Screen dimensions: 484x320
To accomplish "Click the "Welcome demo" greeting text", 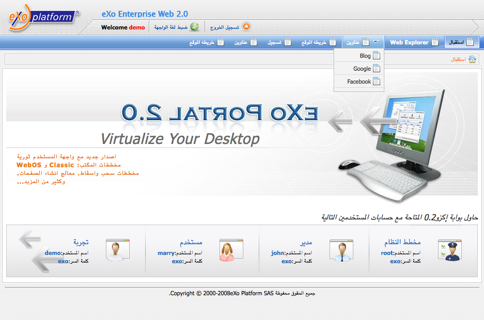I will [x=123, y=27].
